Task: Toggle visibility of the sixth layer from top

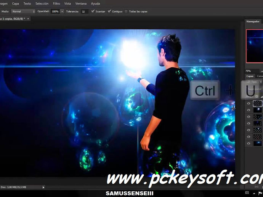Action: (x=249, y=137)
